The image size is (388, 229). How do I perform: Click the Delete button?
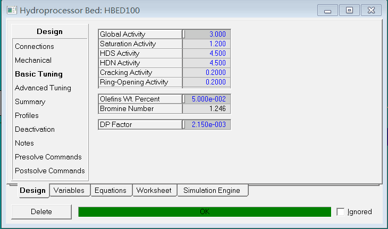(41, 211)
